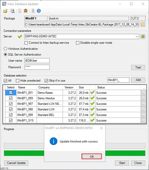Focus the User name field
Screen dimensions: 149x170
(x=37, y=61)
